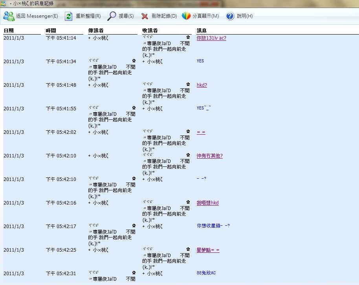Select the plain YES message at 05:41:34
Screen dimensions: 359x285
point(200,61)
